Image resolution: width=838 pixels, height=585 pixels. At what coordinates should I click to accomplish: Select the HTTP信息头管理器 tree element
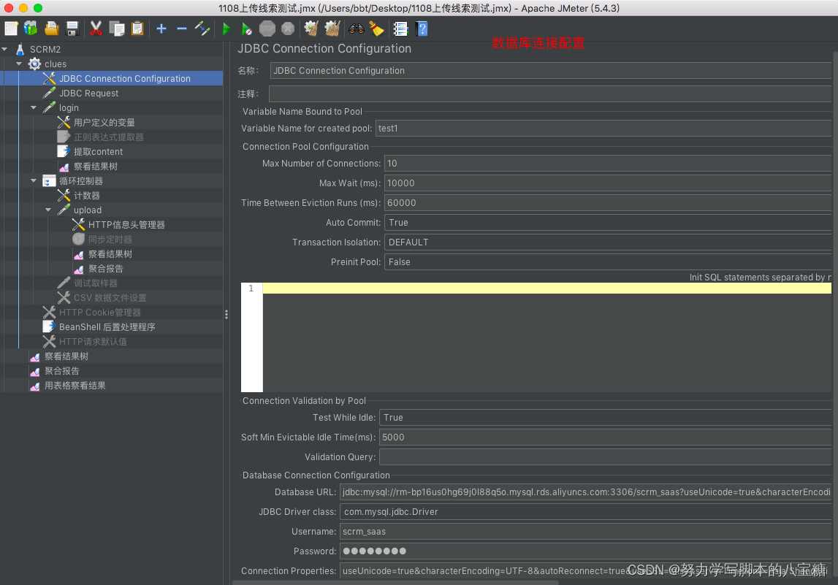(x=126, y=225)
